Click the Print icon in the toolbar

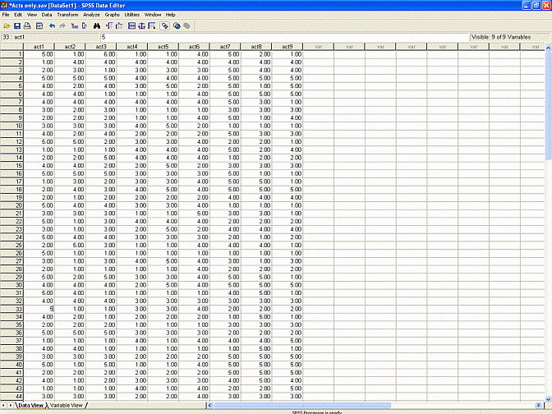coord(27,25)
